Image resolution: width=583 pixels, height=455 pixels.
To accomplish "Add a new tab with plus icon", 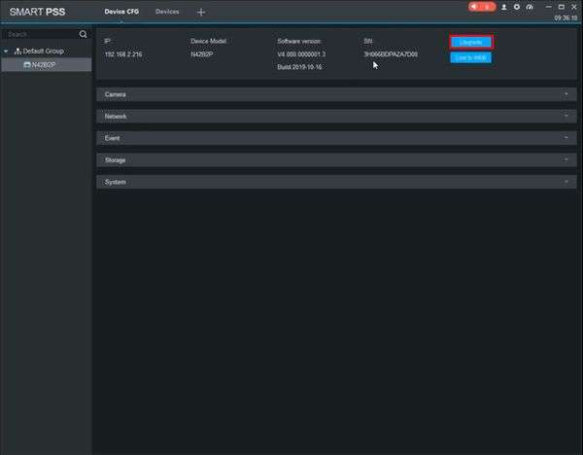I will [201, 12].
